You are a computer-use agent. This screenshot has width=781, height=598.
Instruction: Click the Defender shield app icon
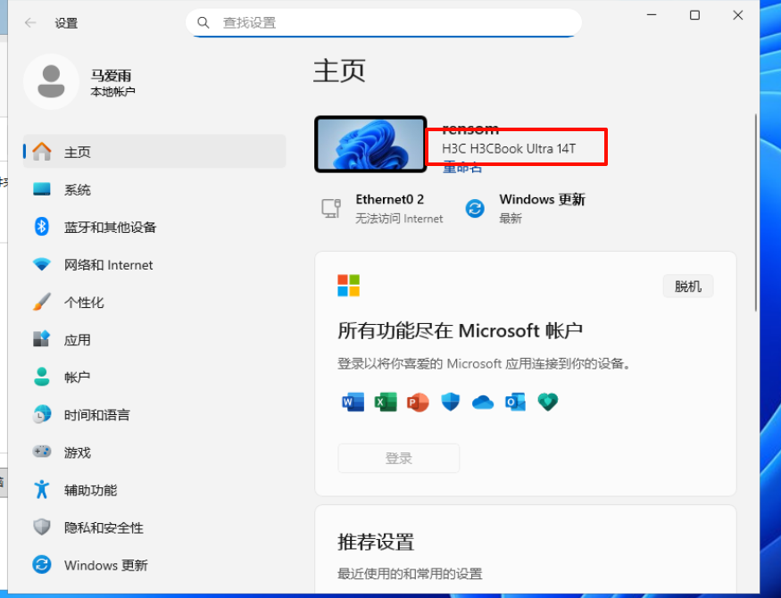(x=450, y=402)
